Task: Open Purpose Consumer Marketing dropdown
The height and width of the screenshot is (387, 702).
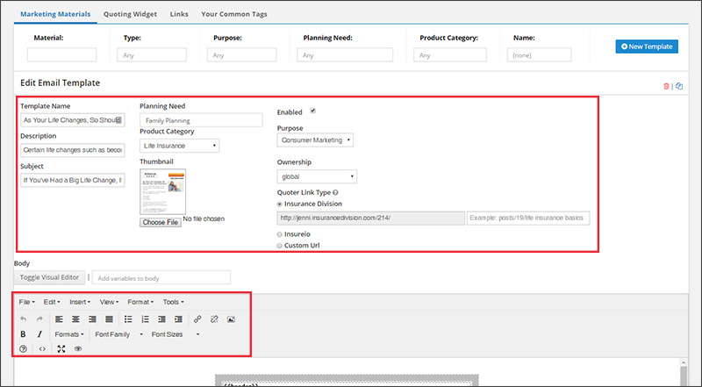Action: [x=315, y=140]
